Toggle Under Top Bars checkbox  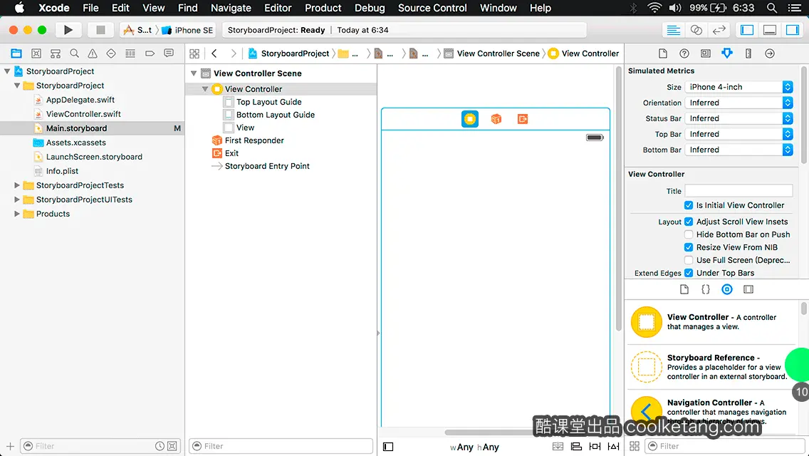(x=689, y=273)
